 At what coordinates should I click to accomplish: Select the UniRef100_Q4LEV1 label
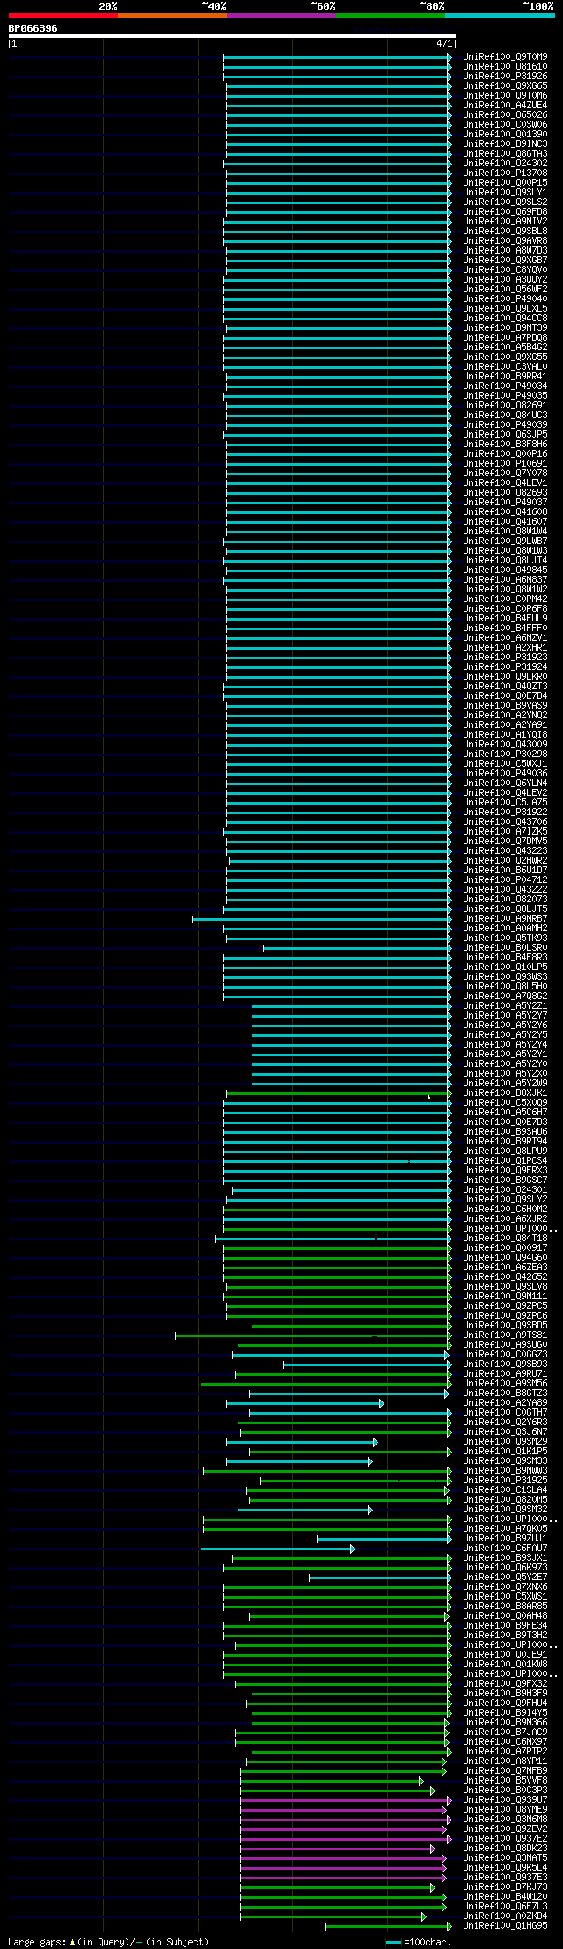[505, 483]
